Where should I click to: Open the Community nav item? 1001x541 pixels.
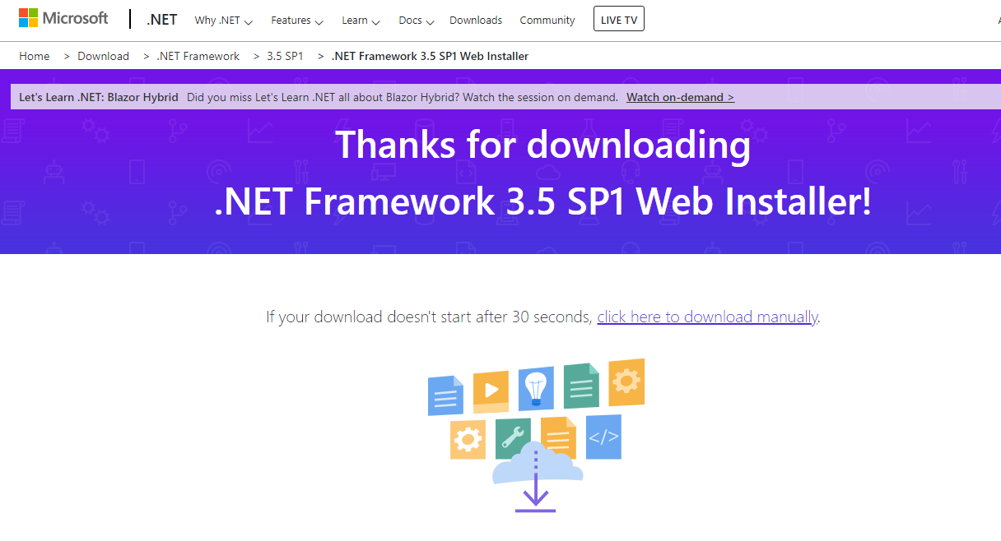pos(547,20)
